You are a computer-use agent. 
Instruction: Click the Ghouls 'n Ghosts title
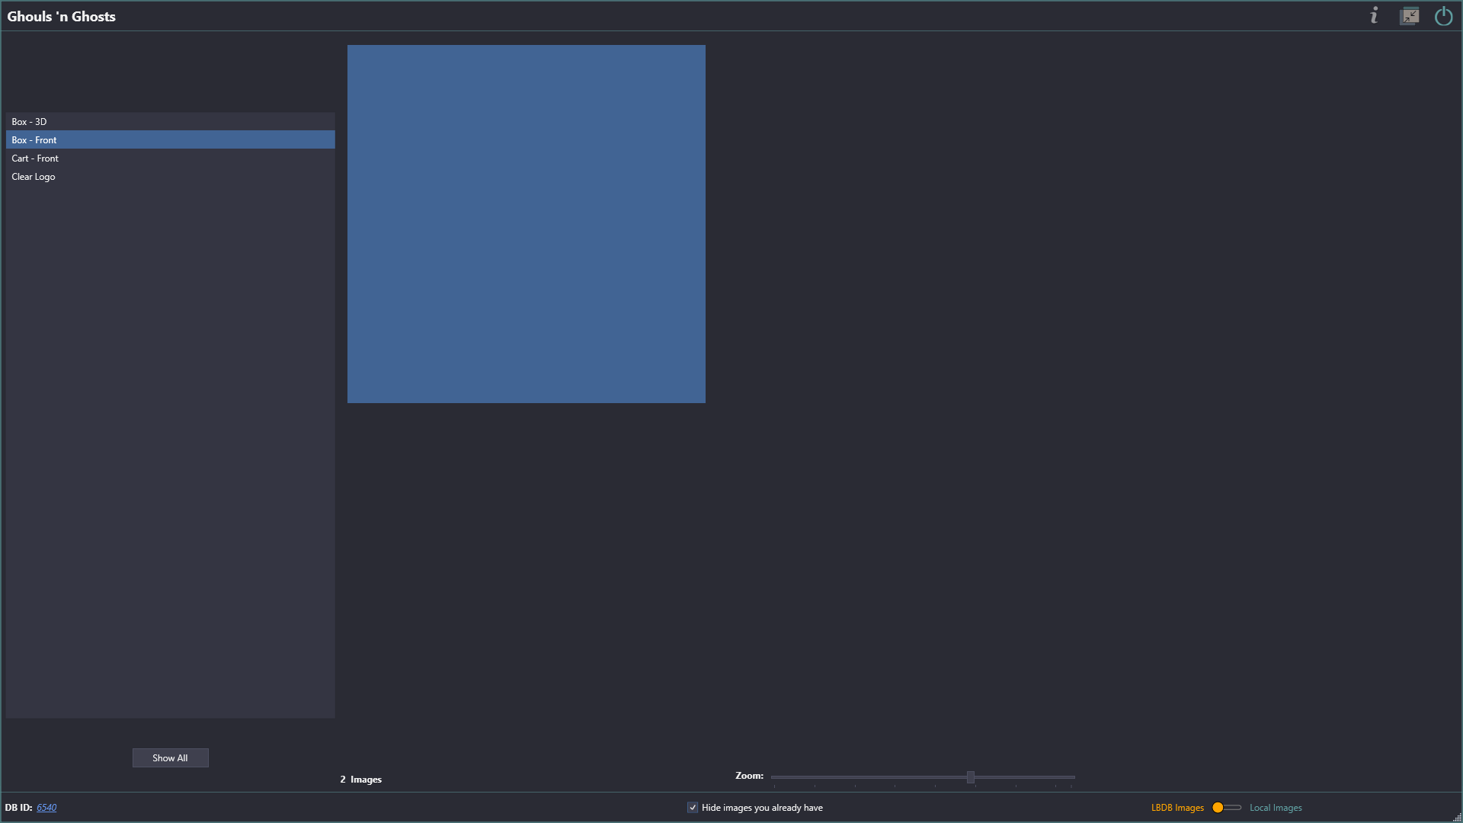tap(62, 17)
